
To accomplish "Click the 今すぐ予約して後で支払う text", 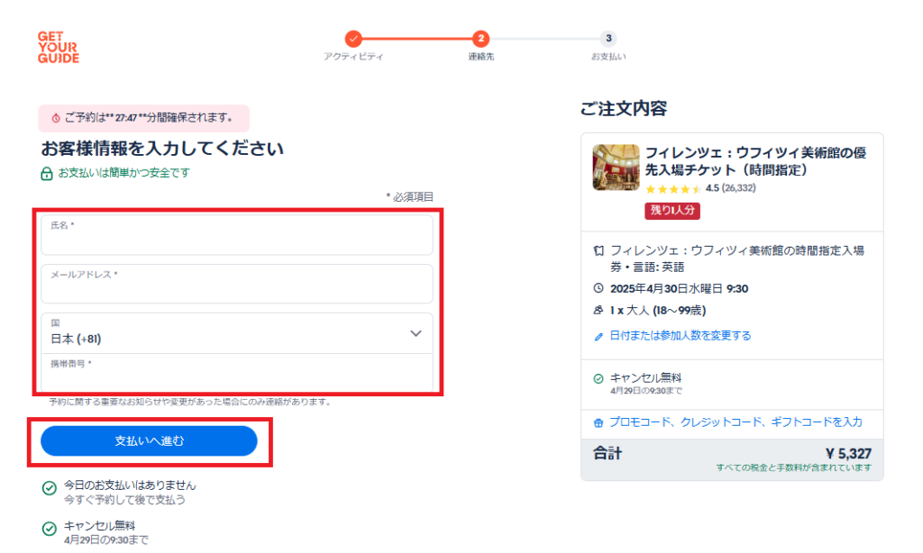I will point(124,500).
